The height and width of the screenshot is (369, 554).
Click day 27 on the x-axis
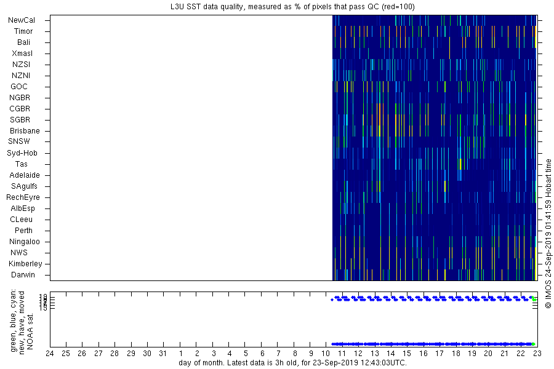[98, 354]
